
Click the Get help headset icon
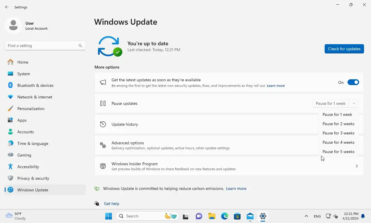tap(97, 204)
